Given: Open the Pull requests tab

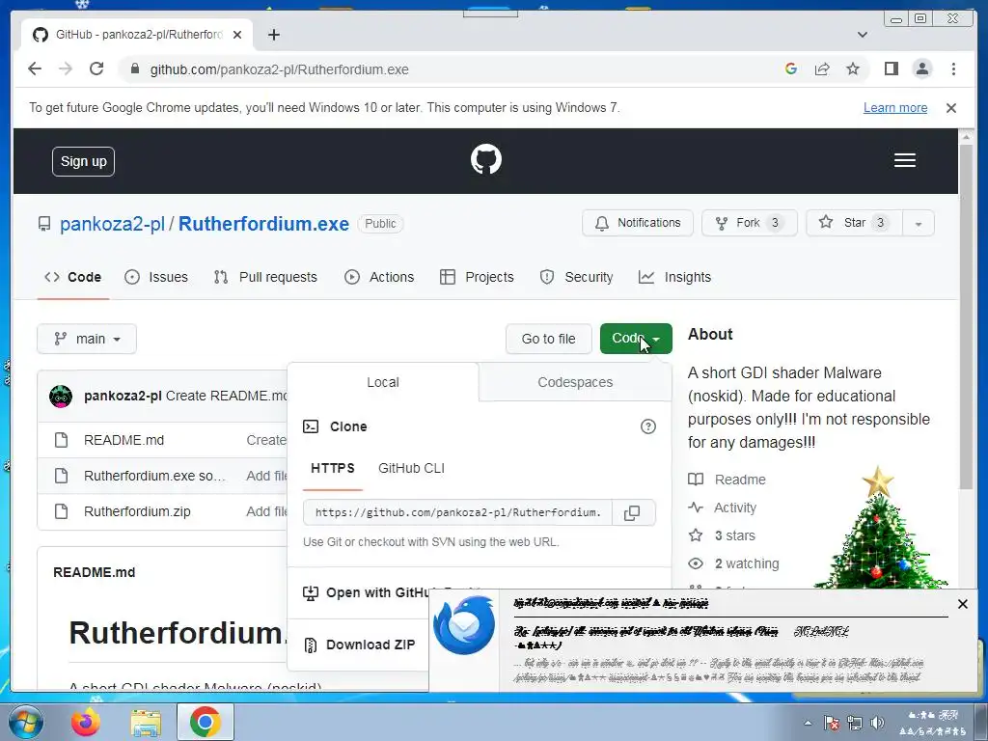Looking at the screenshot, I should [265, 277].
